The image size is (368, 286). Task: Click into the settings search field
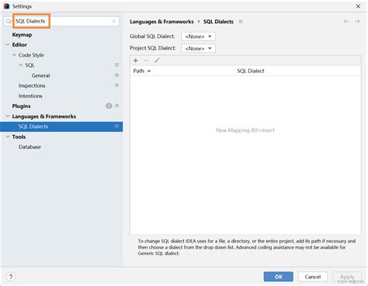click(62, 21)
